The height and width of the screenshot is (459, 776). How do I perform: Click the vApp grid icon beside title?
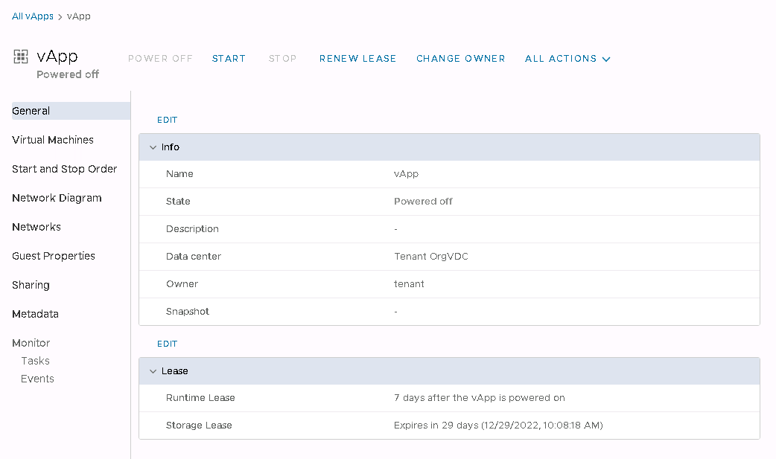(x=21, y=57)
